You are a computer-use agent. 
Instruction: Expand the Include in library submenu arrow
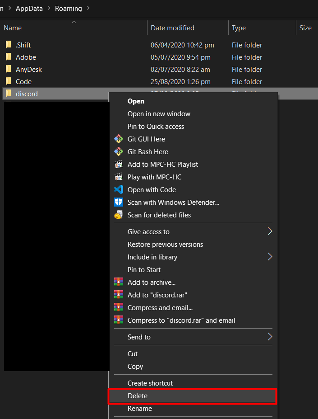(270, 257)
